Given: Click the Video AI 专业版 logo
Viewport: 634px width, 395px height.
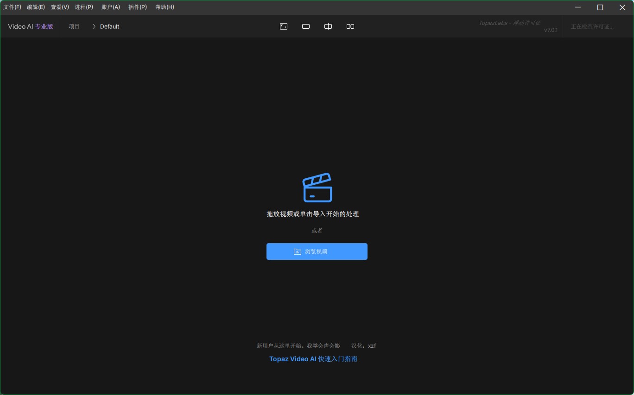Looking at the screenshot, I should point(31,26).
